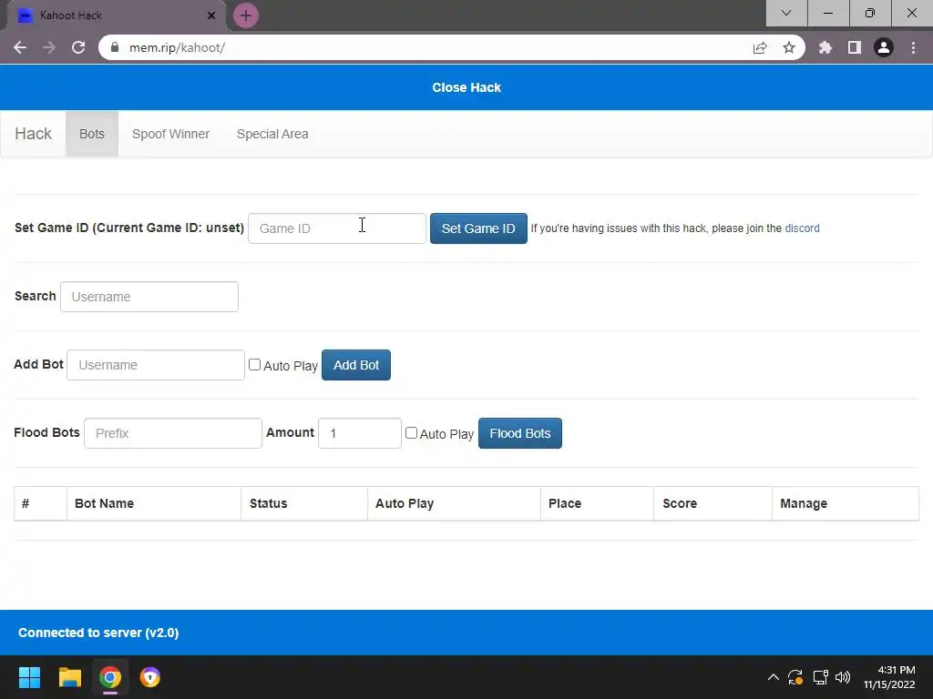Expand the tab search chevron
The height and width of the screenshot is (699, 933).
[786, 13]
